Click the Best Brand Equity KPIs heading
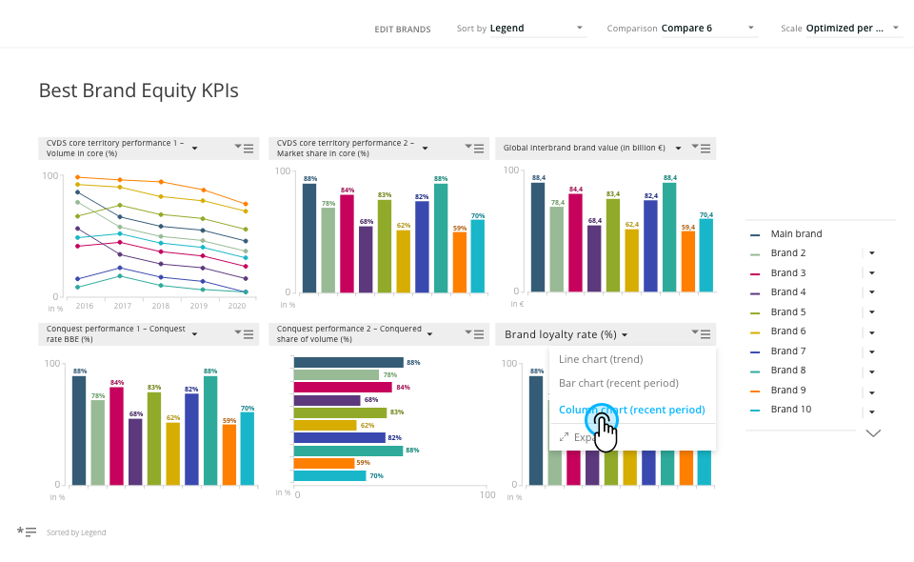 point(139,90)
